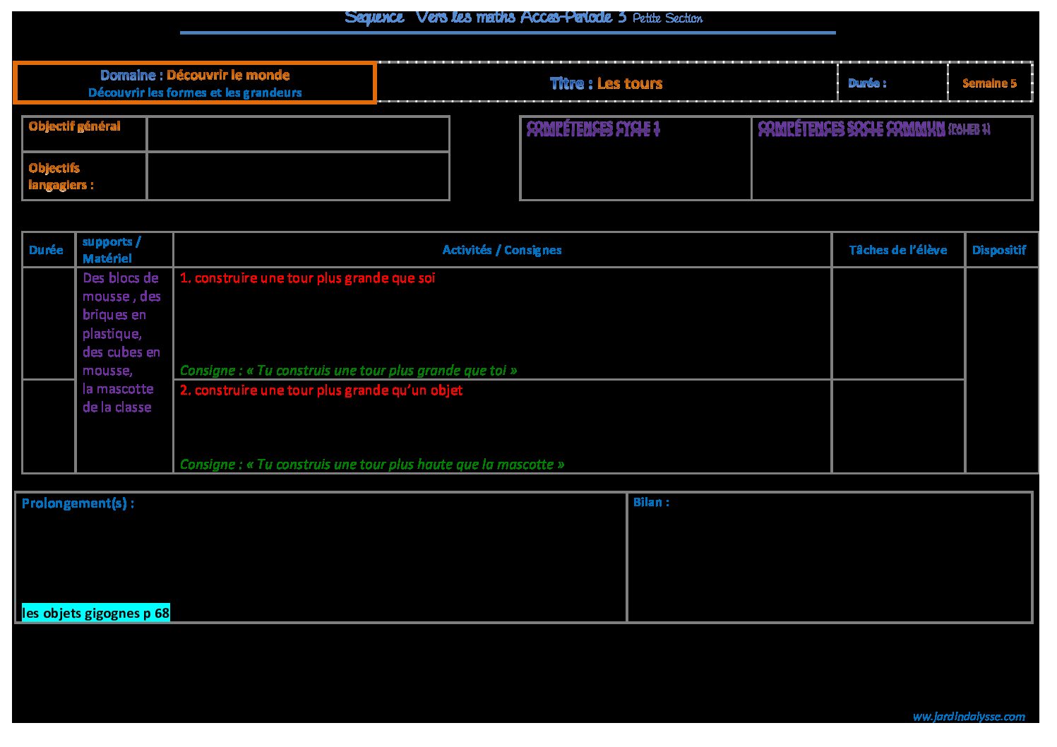
Task: Click inside the 'Bilan :' box
Action: tap(829, 558)
